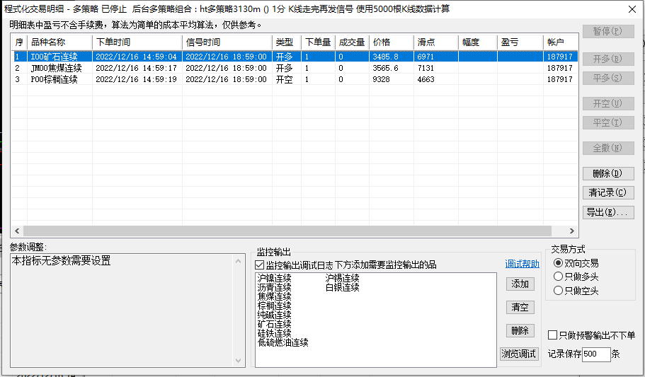This screenshot has width=645, height=377.
Task: Toggle the 监控输出调试日志 checkbox
Action: point(260,265)
